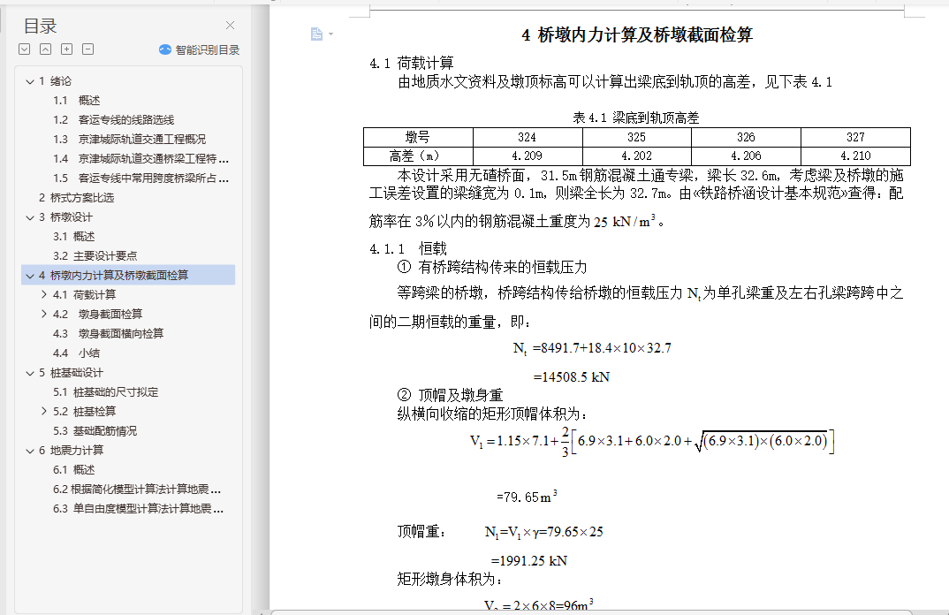Go to 1.1 概述

76,101
